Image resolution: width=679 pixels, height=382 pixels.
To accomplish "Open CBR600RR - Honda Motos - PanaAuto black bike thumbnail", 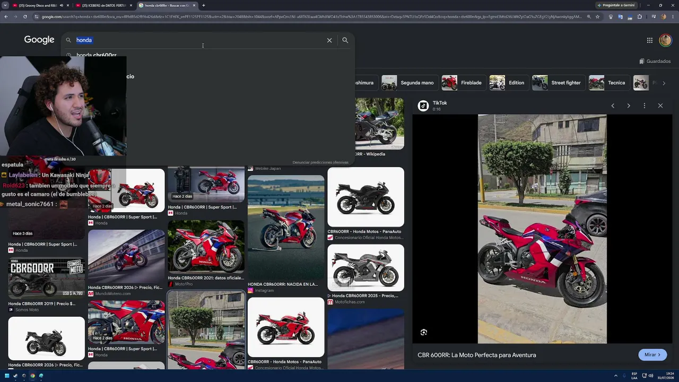I will tap(365, 197).
